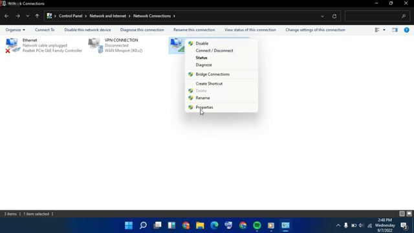The height and width of the screenshot is (233, 414).
Task: Select Diagnose in the context menu
Action: 221,65
